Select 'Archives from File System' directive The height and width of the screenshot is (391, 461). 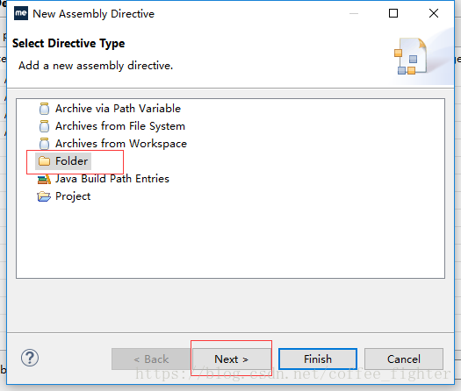(x=120, y=126)
